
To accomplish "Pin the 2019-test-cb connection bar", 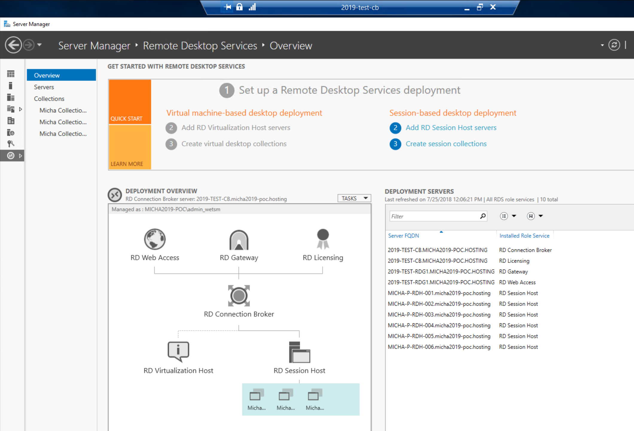I will coord(227,7).
